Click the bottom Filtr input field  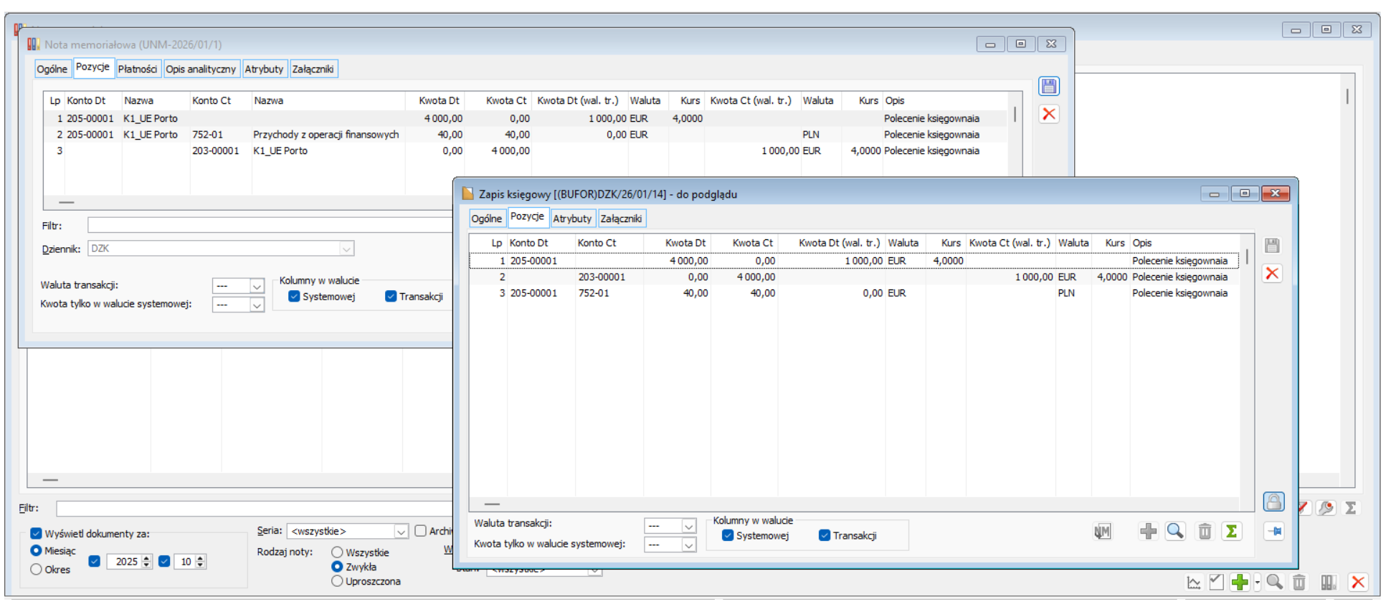(x=251, y=508)
